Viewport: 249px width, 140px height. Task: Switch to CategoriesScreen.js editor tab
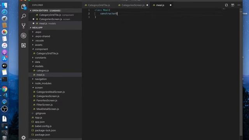coord(133,5)
